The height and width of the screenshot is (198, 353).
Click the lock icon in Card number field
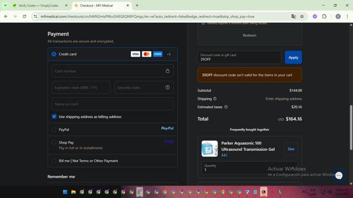[x=168, y=71]
